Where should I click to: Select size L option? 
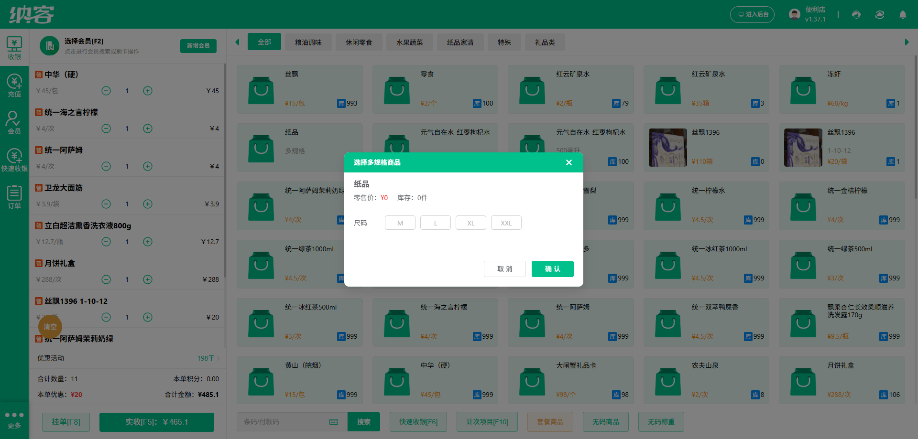click(x=436, y=223)
